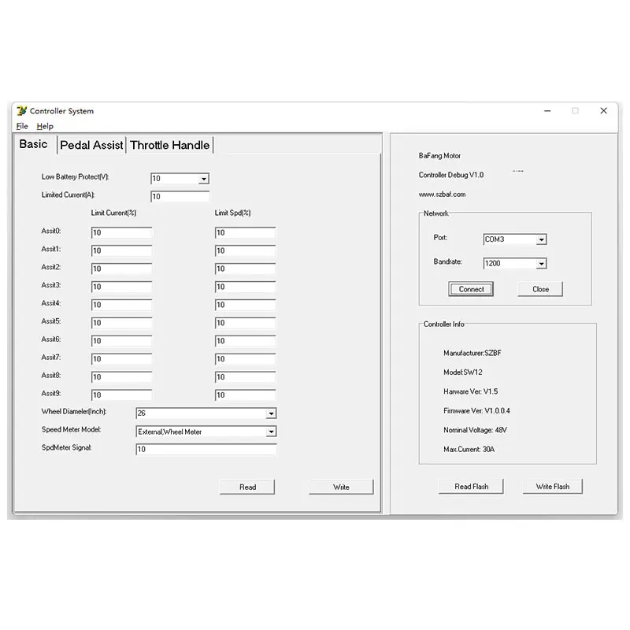Click the Controller System app icon
630x630 pixels.
[22, 110]
